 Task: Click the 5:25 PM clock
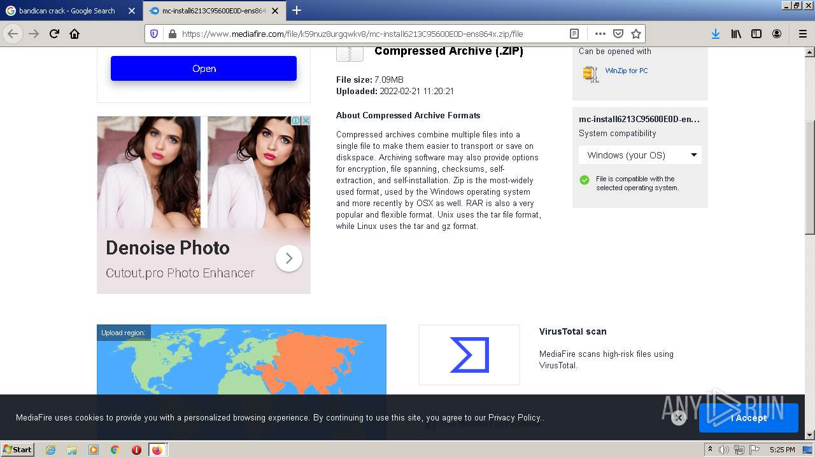[782, 450]
